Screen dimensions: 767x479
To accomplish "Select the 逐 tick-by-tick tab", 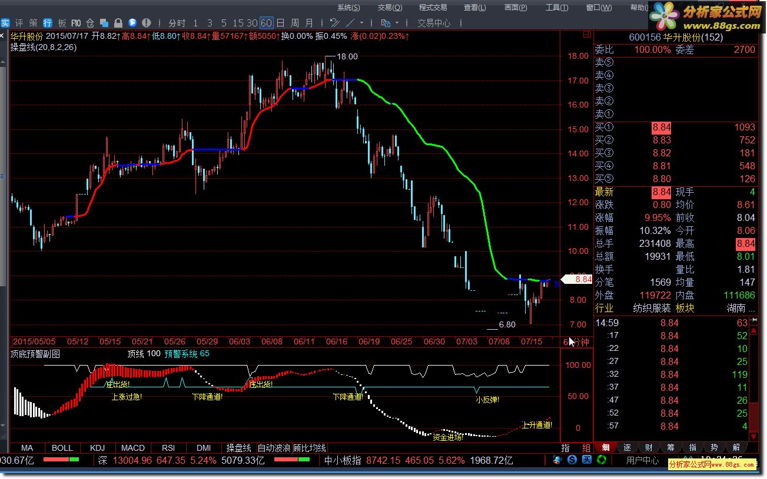I will (x=627, y=448).
